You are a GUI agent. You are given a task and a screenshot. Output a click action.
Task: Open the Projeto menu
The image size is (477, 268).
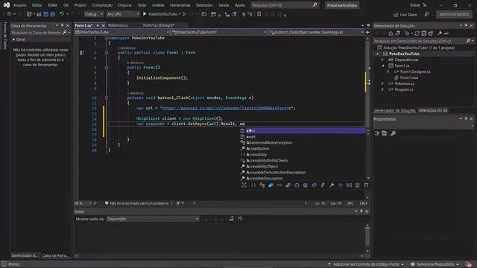pos(80,5)
